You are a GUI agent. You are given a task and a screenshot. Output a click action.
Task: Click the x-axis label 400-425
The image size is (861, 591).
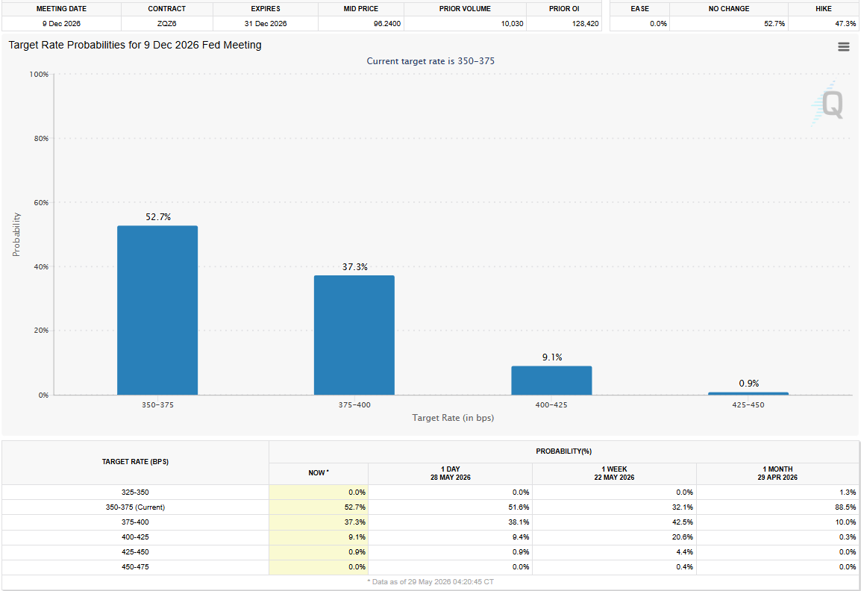pyautogui.click(x=551, y=404)
